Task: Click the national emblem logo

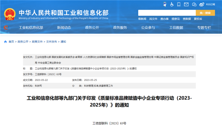Action: pyautogui.click(x=10, y=14)
